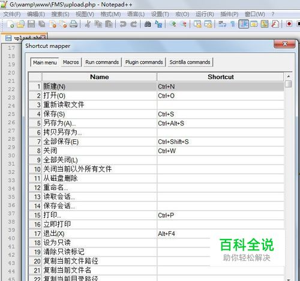This screenshot has width=300, height=281.
Task: Click the Copy toolbar icon
Action: click(x=98, y=24)
